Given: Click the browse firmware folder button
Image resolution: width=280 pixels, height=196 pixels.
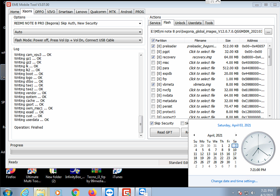Looking at the screenshot, I should pyautogui.click(x=268, y=32).
